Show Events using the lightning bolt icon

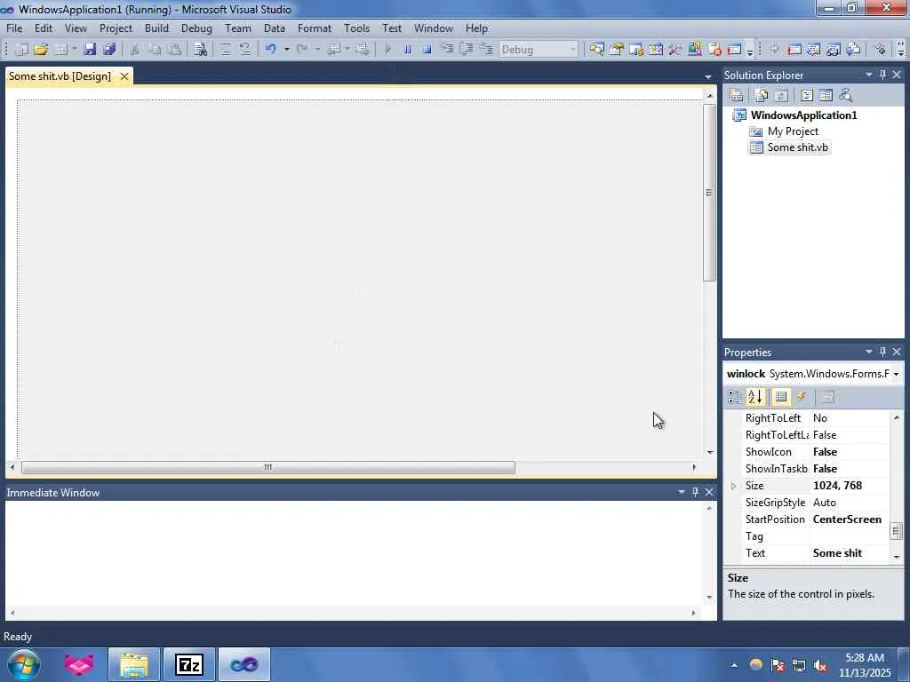pyautogui.click(x=802, y=397)
